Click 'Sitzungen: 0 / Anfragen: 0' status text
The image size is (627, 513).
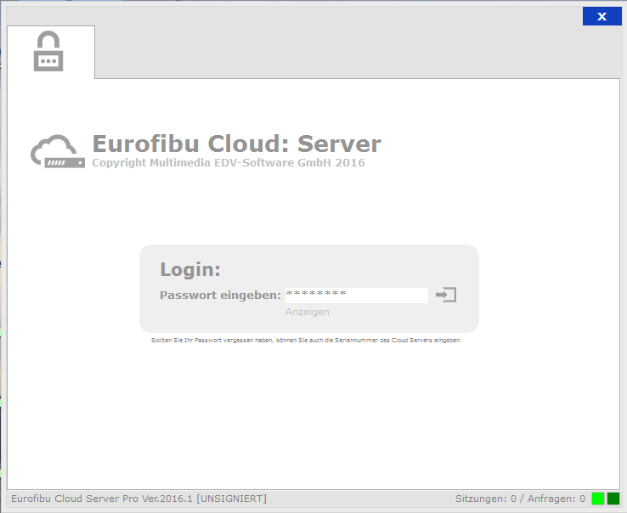tap(520, 499)
